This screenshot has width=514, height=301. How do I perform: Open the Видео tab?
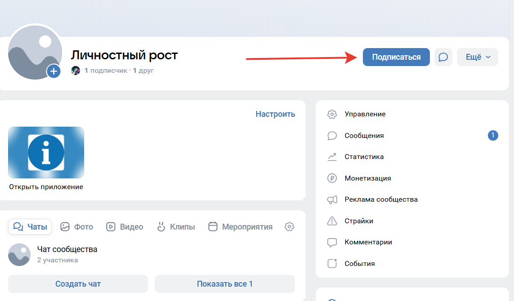[125, 227]
